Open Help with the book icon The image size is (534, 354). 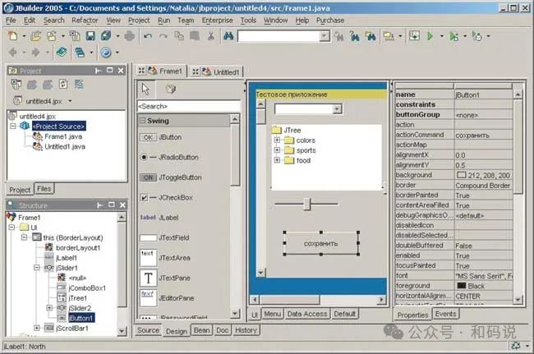point(62,52)
